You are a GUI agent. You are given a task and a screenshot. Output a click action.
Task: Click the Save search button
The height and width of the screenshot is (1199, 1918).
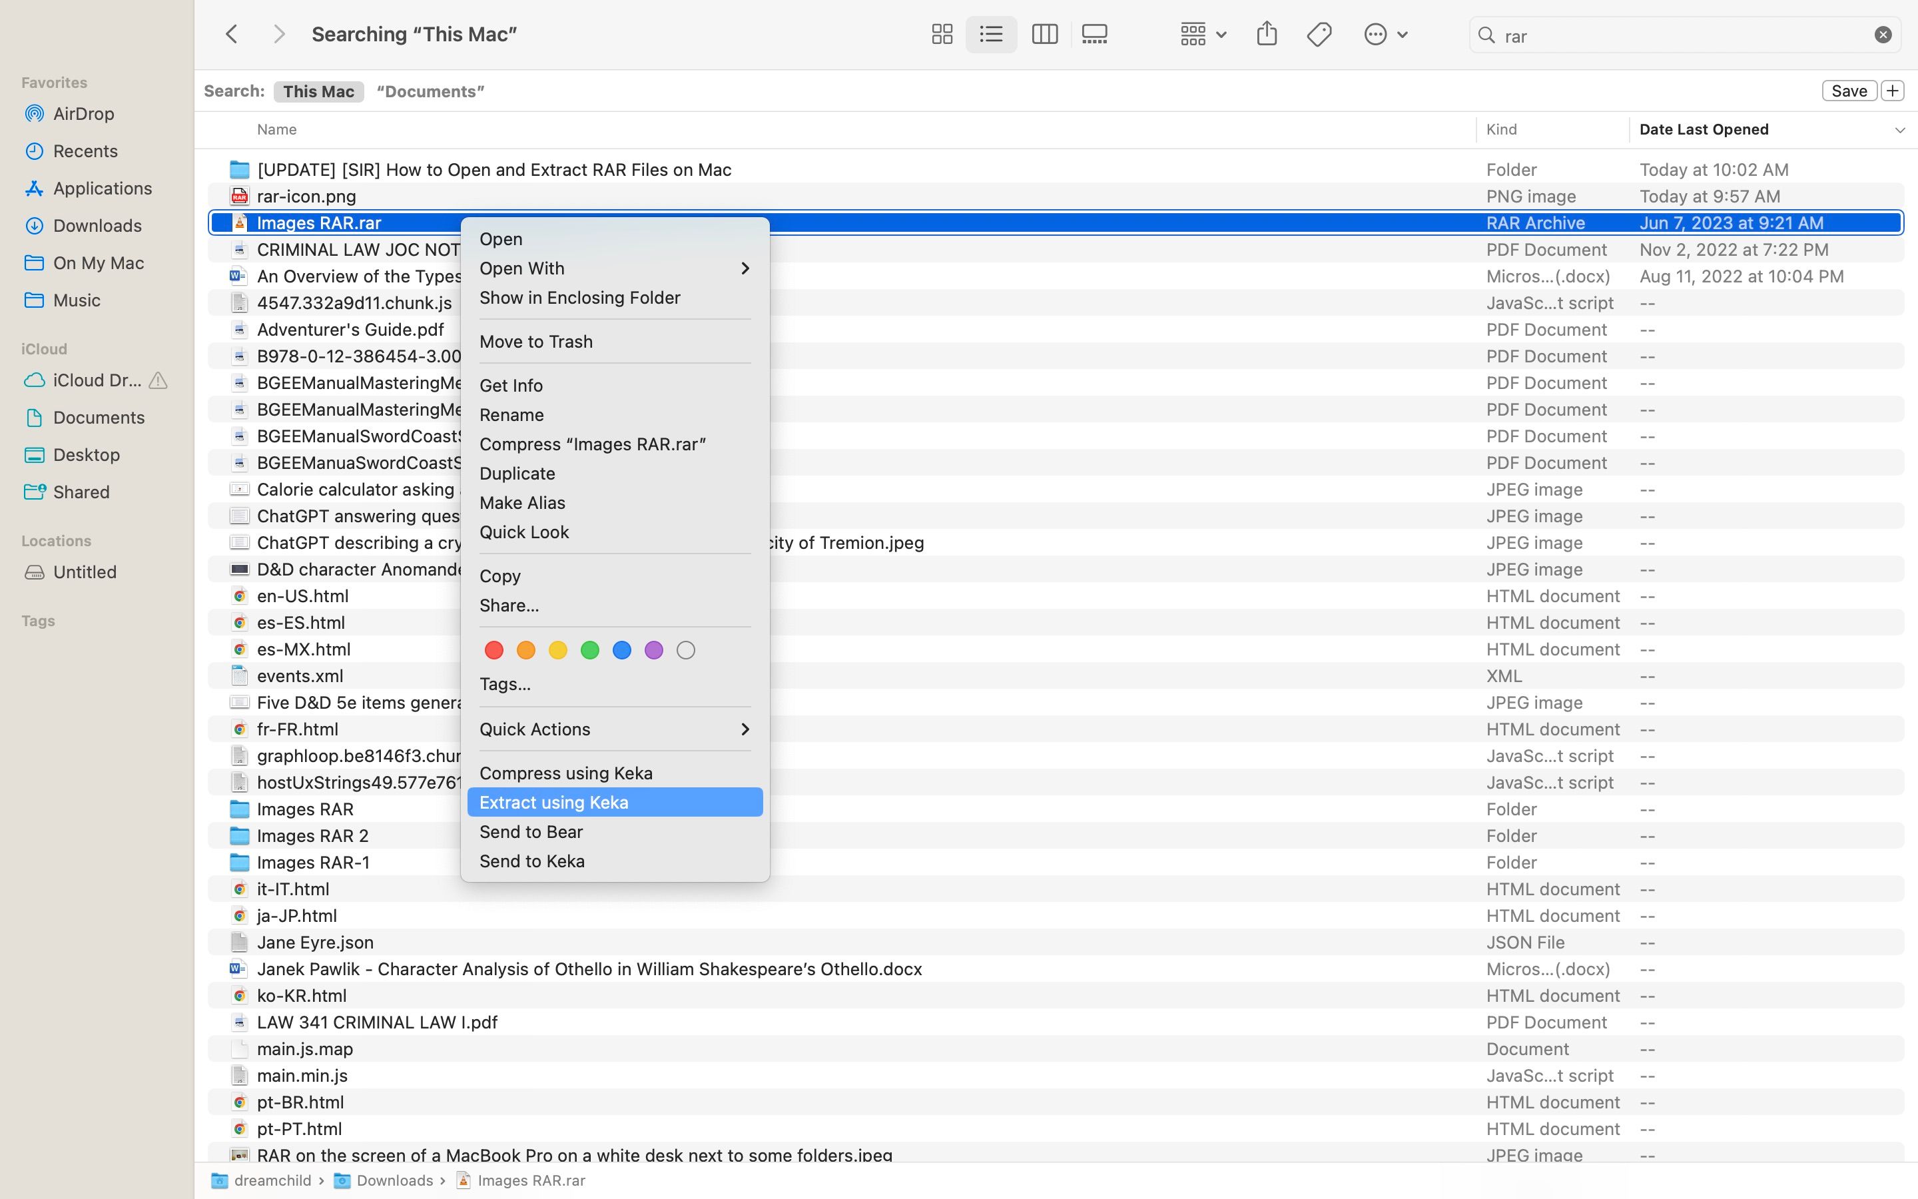click(x=1848, y=91)
